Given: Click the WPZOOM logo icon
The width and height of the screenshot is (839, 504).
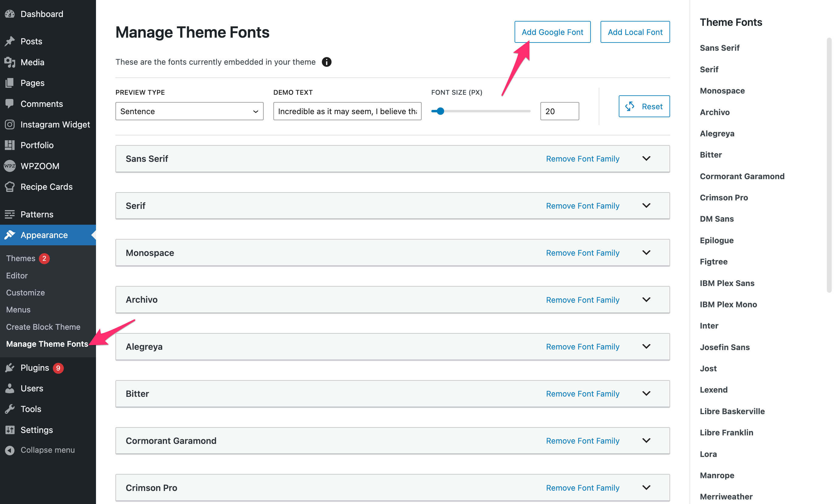Looking at the screenshot, I should (x=10, y=166).
